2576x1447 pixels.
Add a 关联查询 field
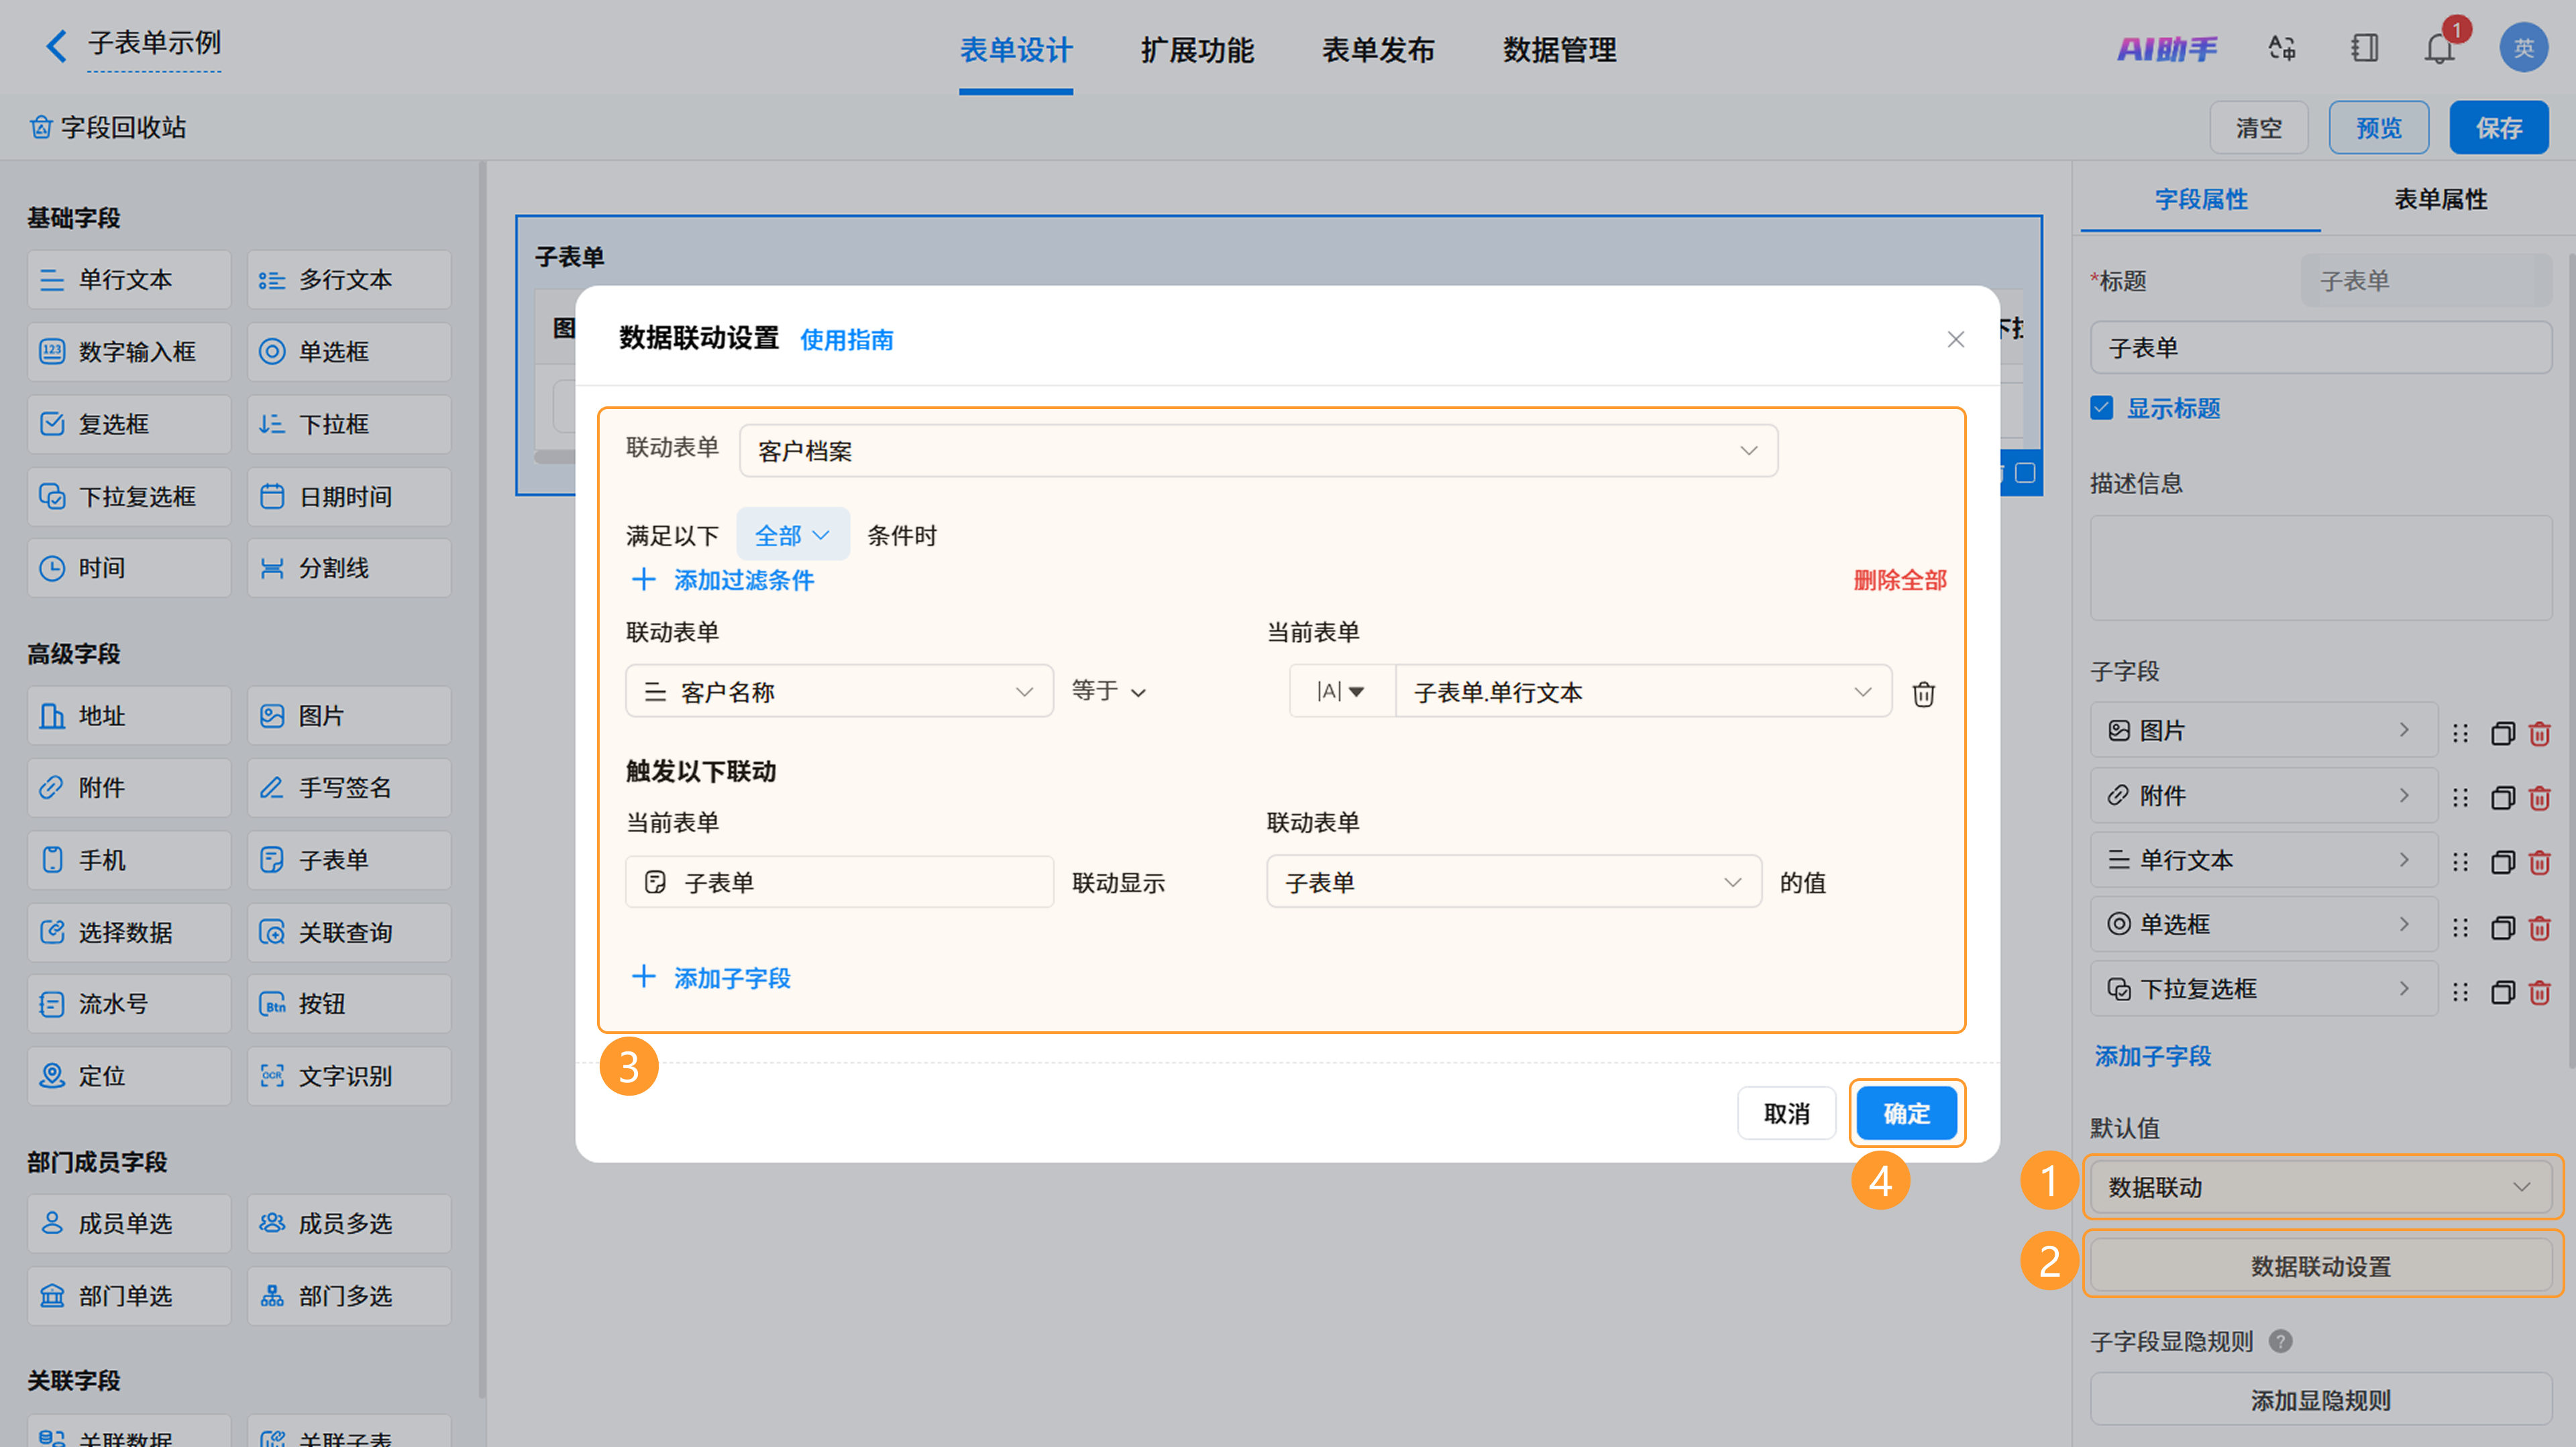(x=349, y=932)
